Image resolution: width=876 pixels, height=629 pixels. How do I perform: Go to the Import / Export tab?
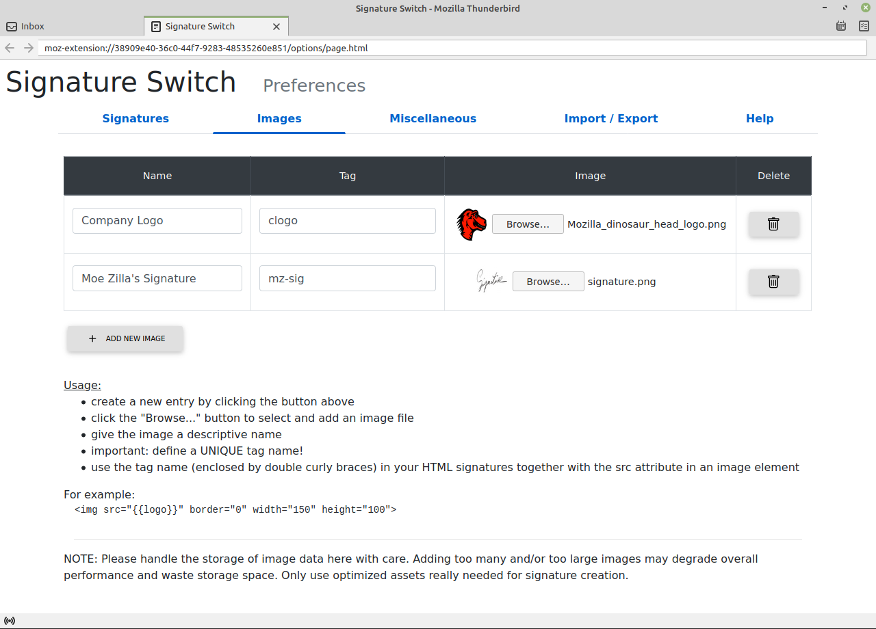click(611, 118)
